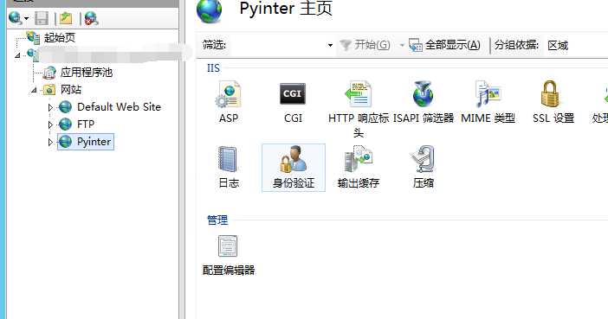Click the 开始(G) filter button
Image resolution: width=608 pixels, height=319 pixels.
click(365, 45)
